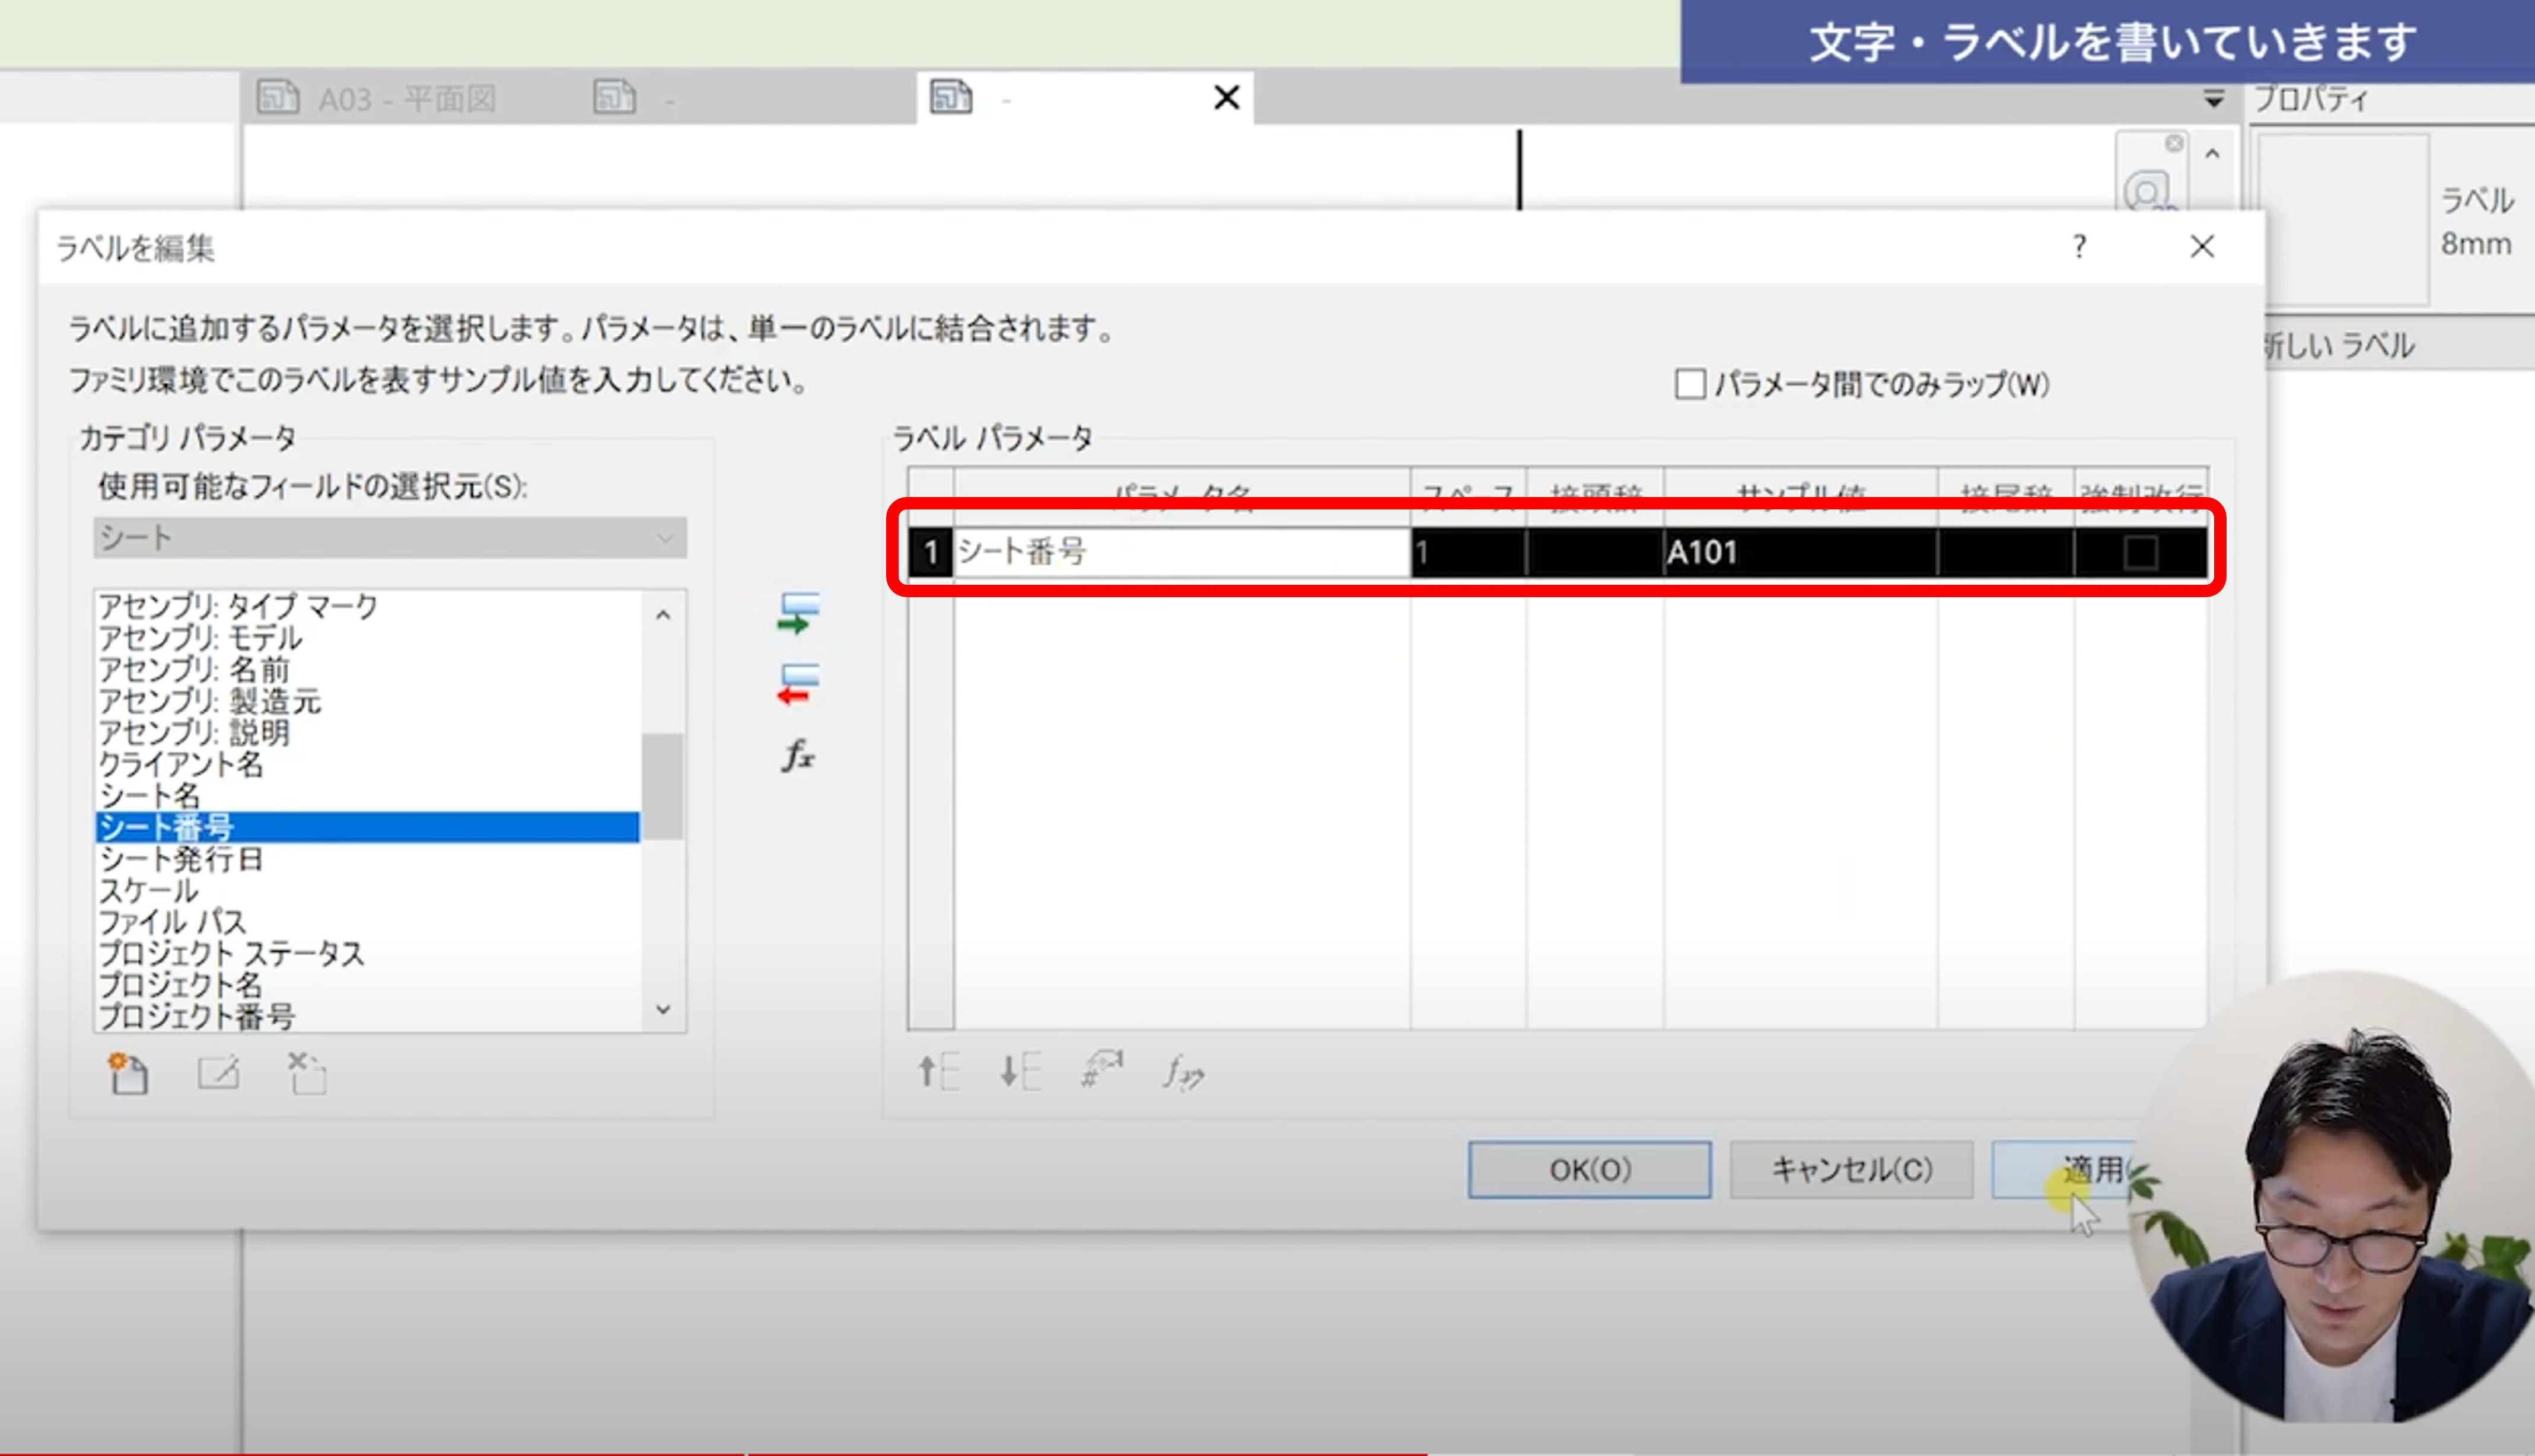2535x1456 pixels.
Task: Click the edit parameter pencil icon
Action: coord(218,1074)
